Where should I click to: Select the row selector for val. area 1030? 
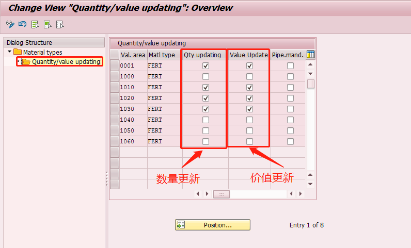[115, 109]
